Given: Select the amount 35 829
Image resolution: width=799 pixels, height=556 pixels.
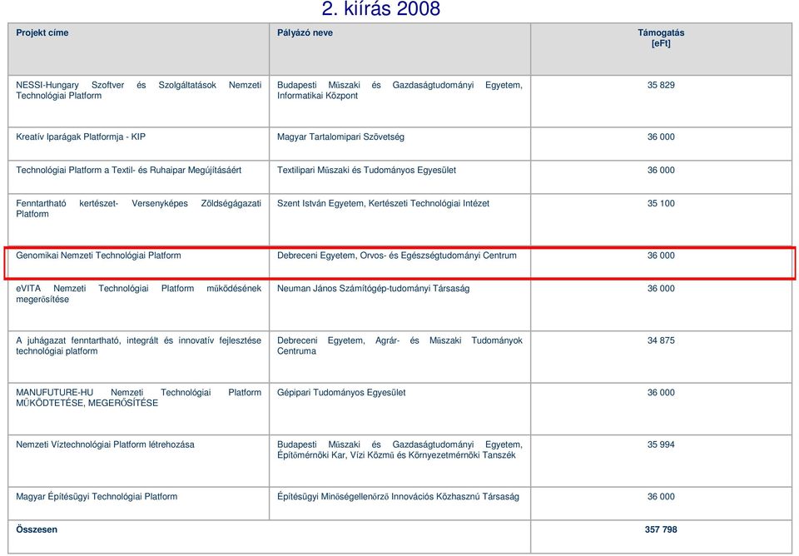Looking at the screenshot, I should click(661, 85).
